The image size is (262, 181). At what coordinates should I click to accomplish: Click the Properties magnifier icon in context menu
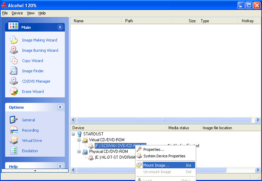pyautogui.click(x=139, y=149)
